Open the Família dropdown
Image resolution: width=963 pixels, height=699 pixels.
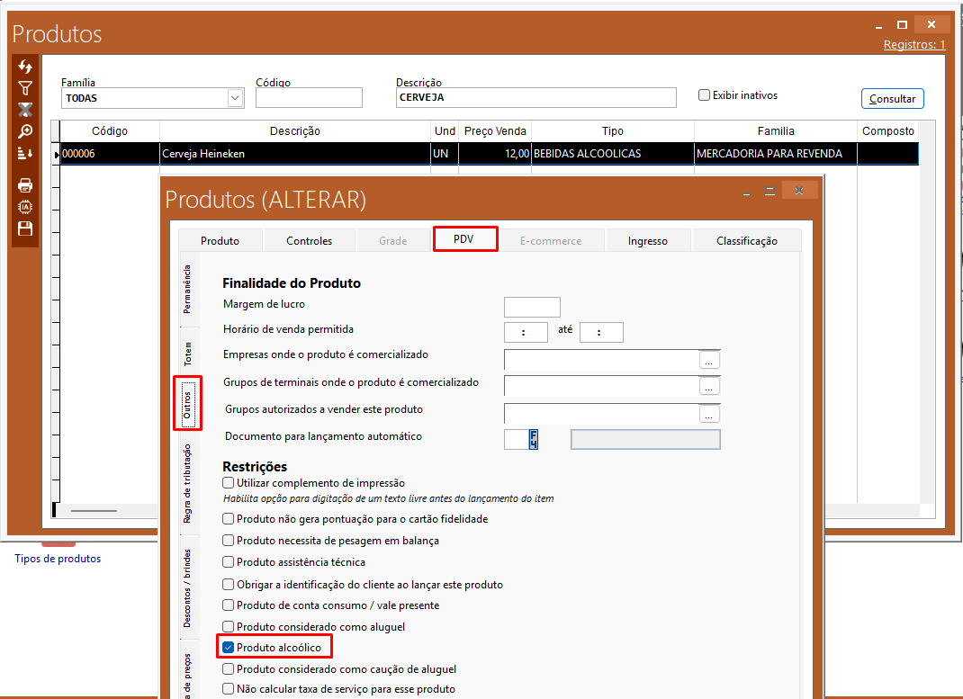click(x=236, y=97)
